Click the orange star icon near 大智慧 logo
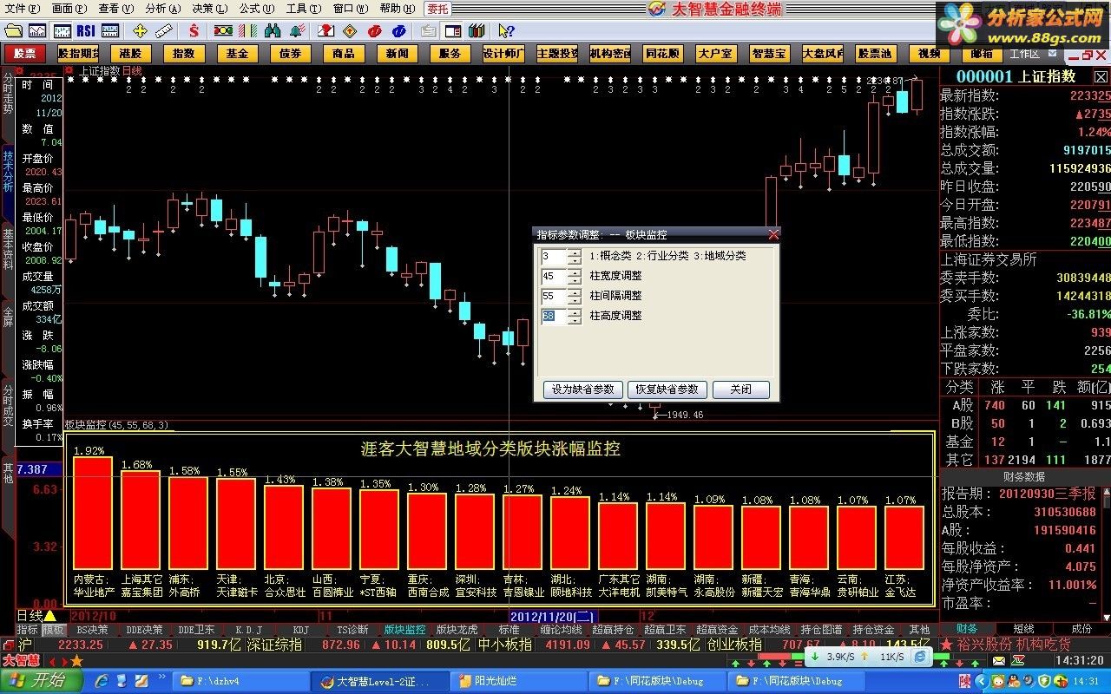The width and height of the screenshot is (1111, 694). (x=76, y=661)
